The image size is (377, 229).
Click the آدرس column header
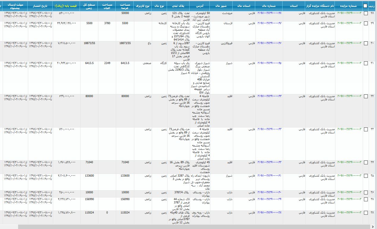click(x=200, y=6)
